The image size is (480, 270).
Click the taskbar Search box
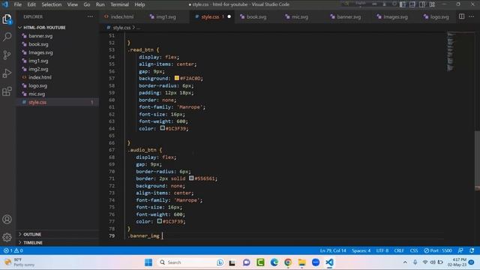tap(191, 262)
